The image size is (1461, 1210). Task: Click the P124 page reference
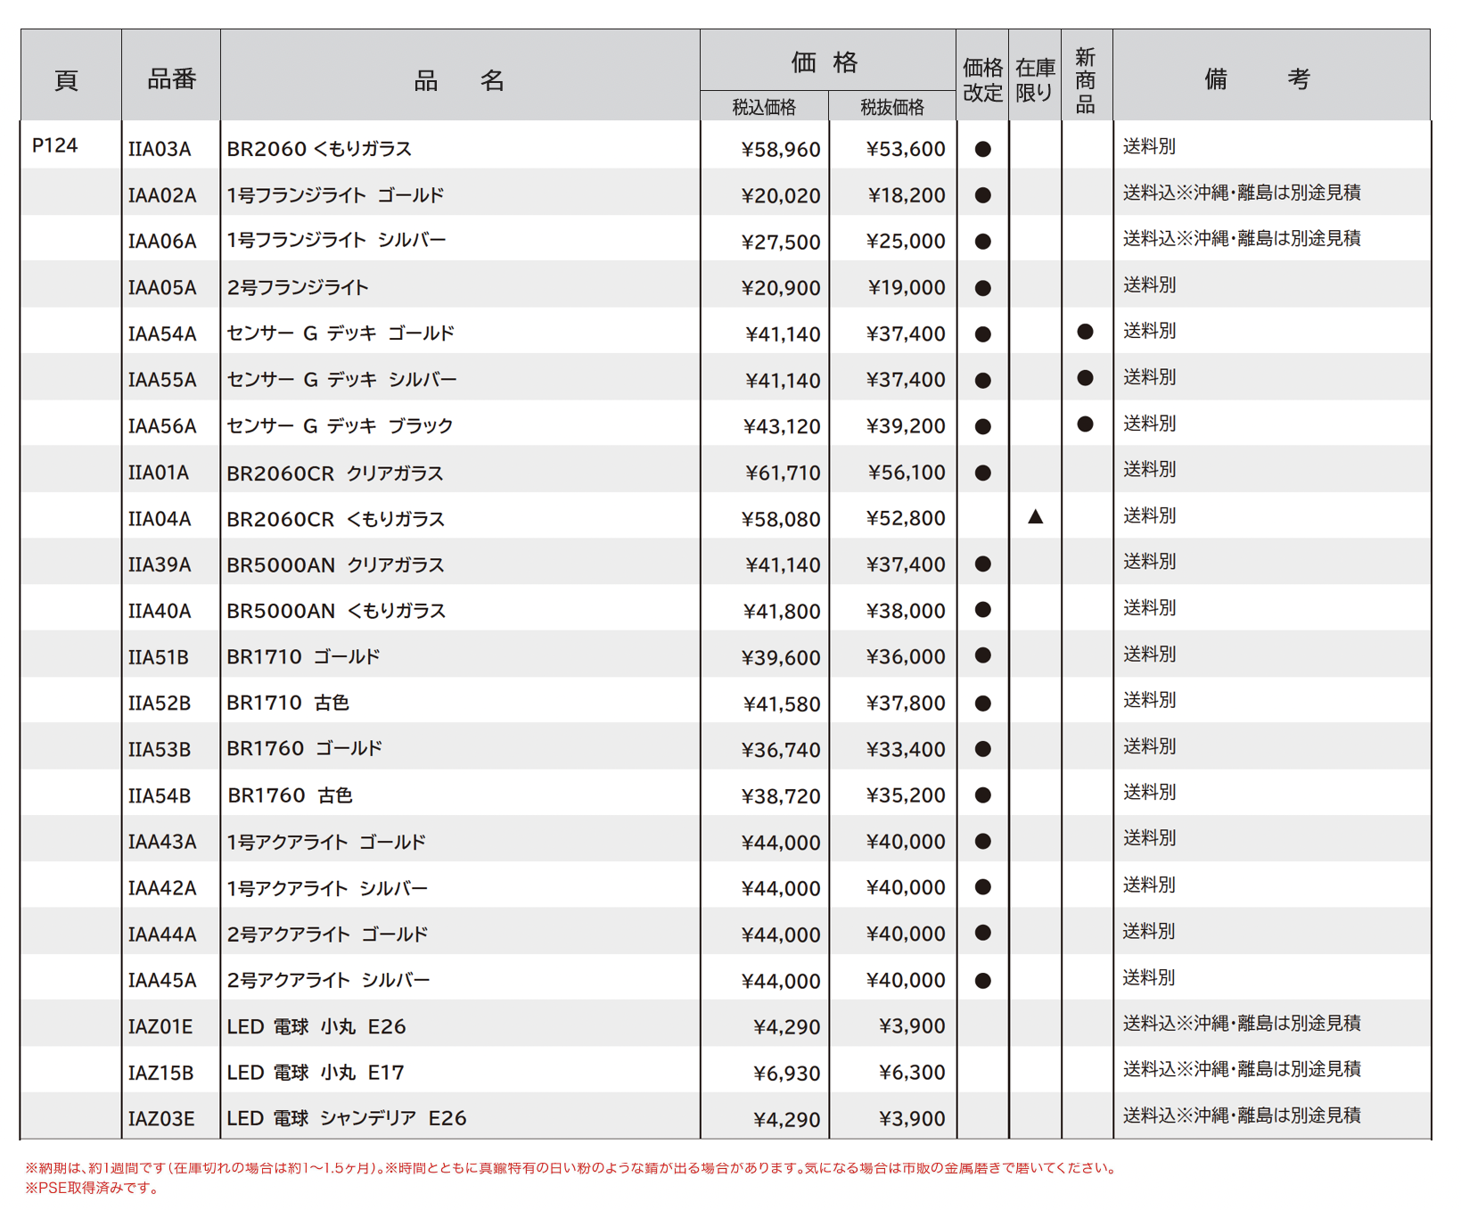pyautogui.click(x=55, y=145)
